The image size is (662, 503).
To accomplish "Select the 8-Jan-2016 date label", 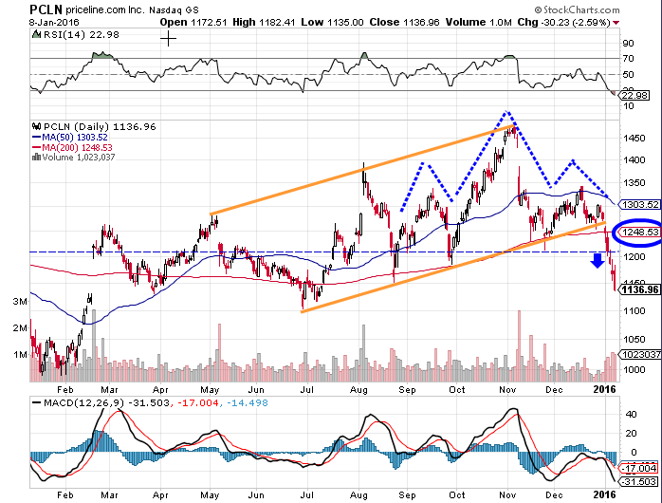I will [54, 23].
